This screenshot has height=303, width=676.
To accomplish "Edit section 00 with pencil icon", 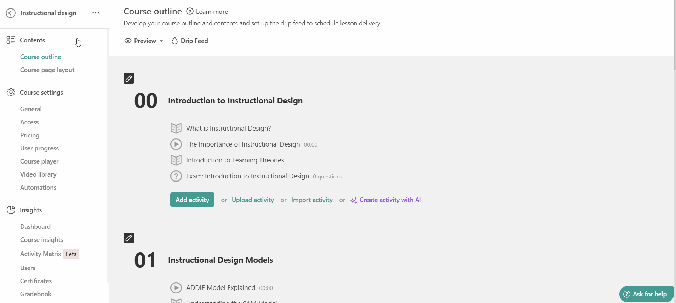I will coord(129,78).
